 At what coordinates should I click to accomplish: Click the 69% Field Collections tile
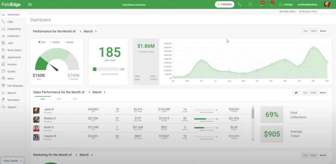pyautogui.click(x=272, y=114)
